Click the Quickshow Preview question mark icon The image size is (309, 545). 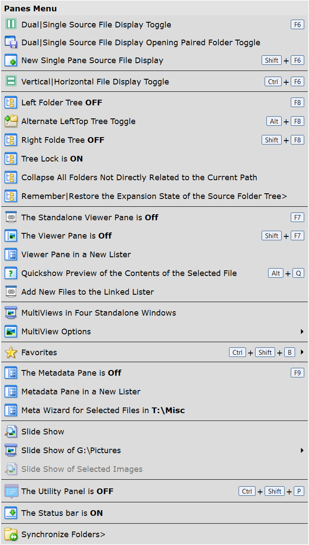[x=10, y=273]
